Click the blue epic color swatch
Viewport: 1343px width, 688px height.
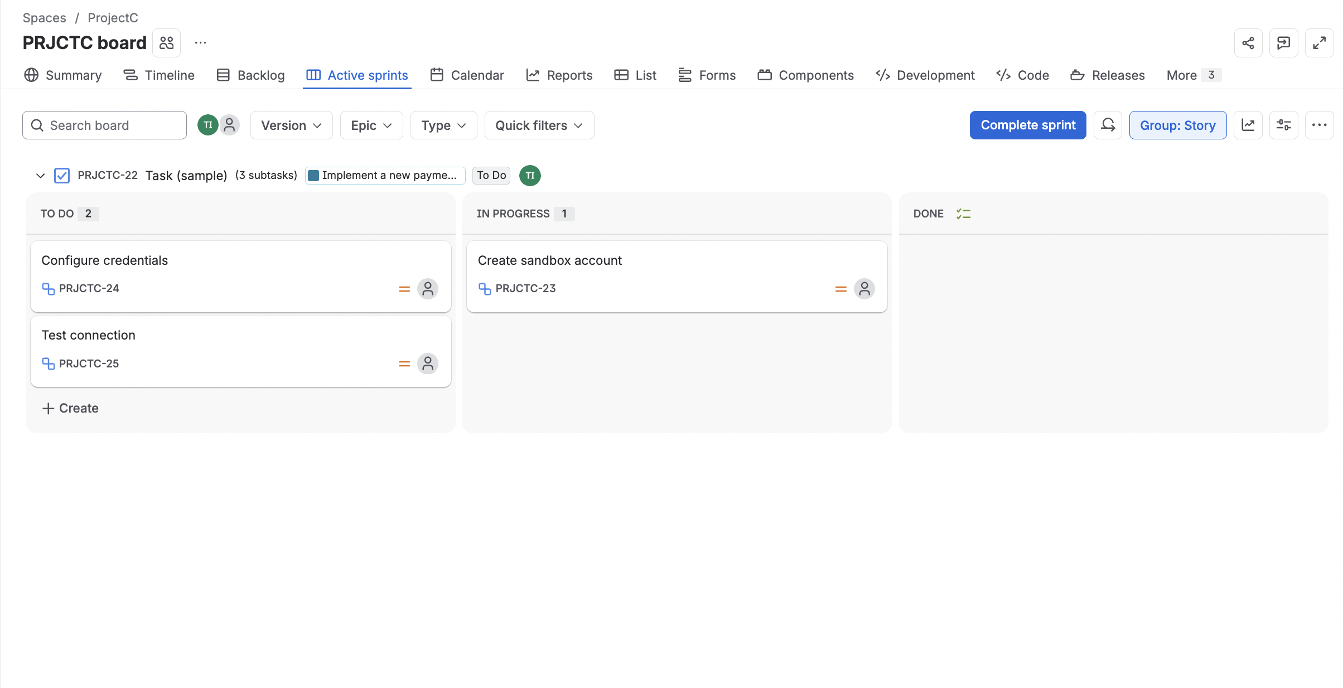[313, 176]
